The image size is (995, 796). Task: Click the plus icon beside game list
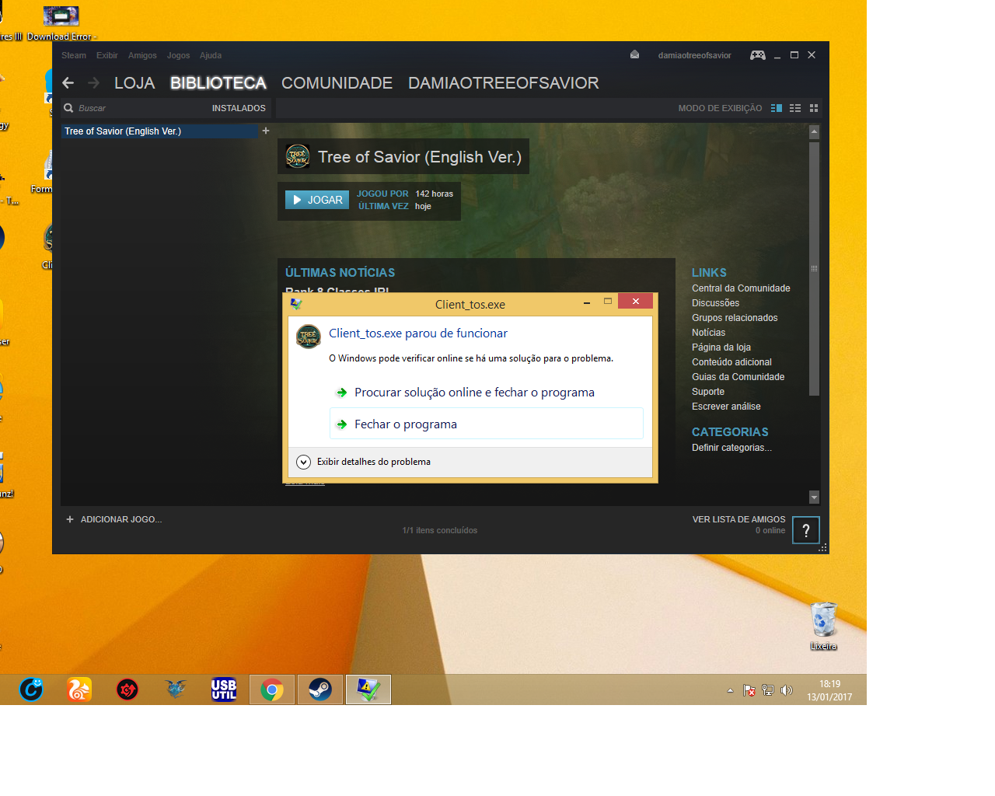[x=266, y=131]
